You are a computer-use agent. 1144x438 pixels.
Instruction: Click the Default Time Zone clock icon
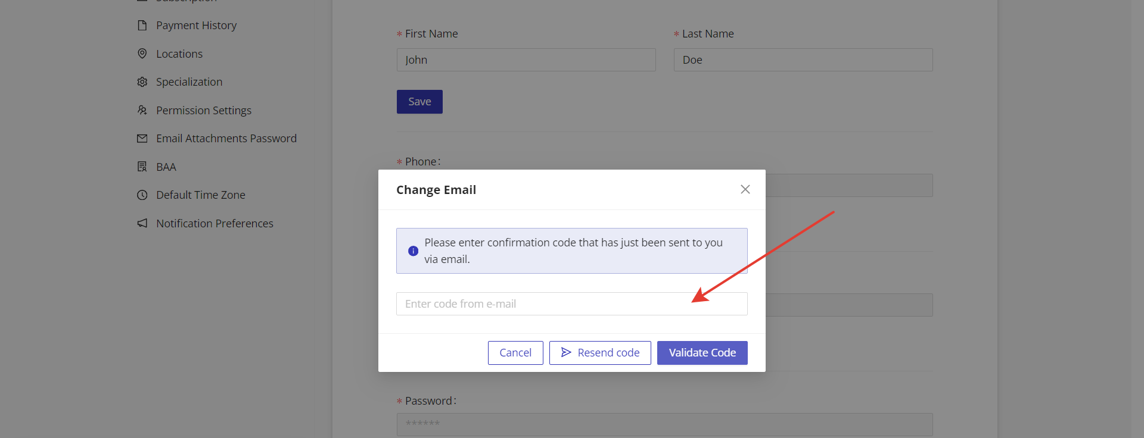[142, 195]
